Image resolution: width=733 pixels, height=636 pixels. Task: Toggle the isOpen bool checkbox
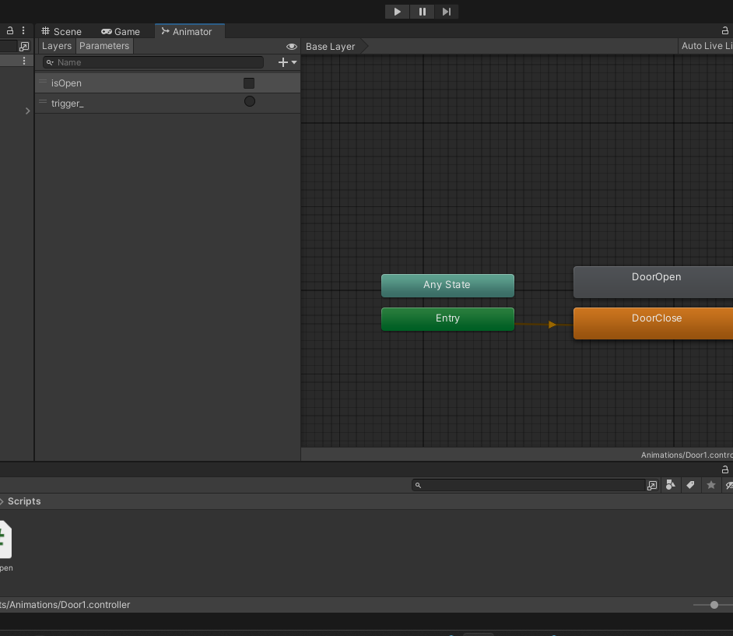(249, 83)
